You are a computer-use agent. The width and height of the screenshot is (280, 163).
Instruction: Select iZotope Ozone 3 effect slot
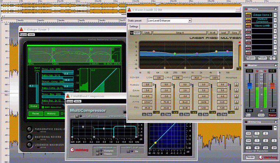click(x=262, y=15)
